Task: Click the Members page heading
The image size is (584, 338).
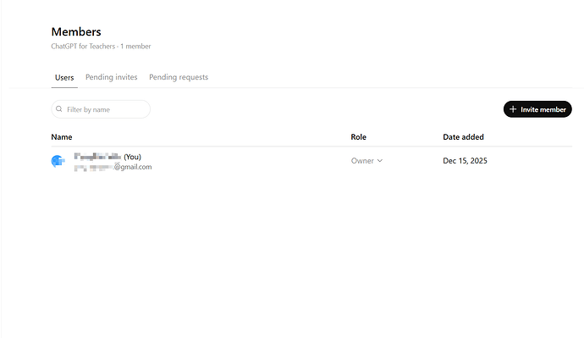Action: (76, 31)
